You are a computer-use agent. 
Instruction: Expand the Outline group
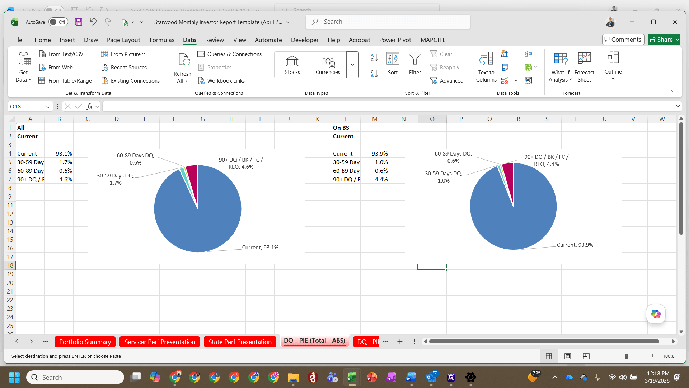613,66
